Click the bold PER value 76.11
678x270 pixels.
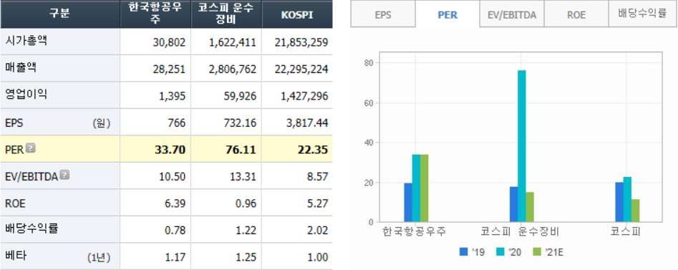(241, 150)
